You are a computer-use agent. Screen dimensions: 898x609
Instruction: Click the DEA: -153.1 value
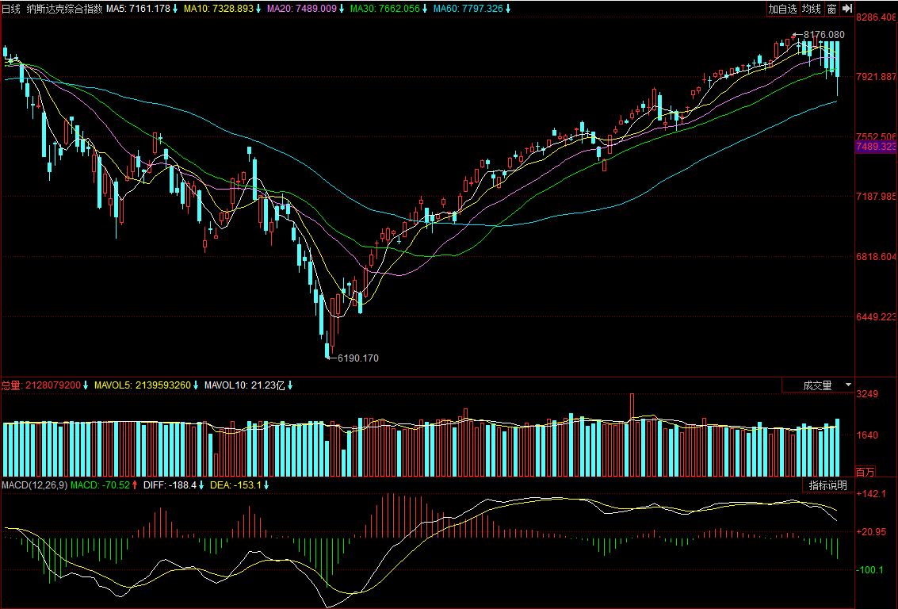tap(236, 485)
